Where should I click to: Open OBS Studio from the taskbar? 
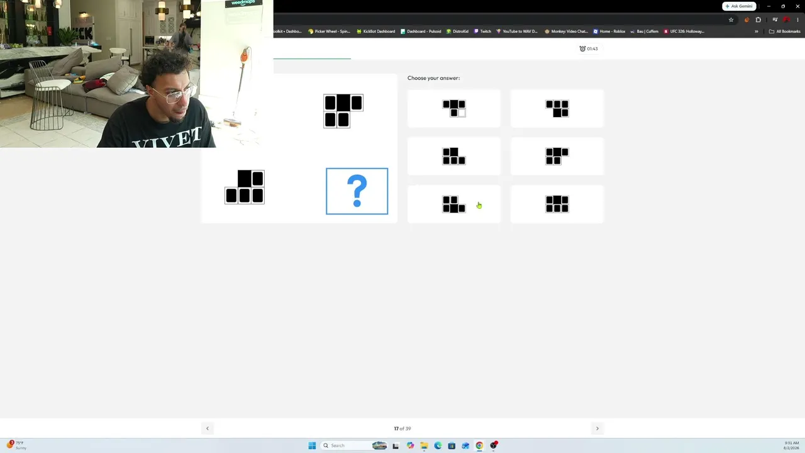[494, 445]
